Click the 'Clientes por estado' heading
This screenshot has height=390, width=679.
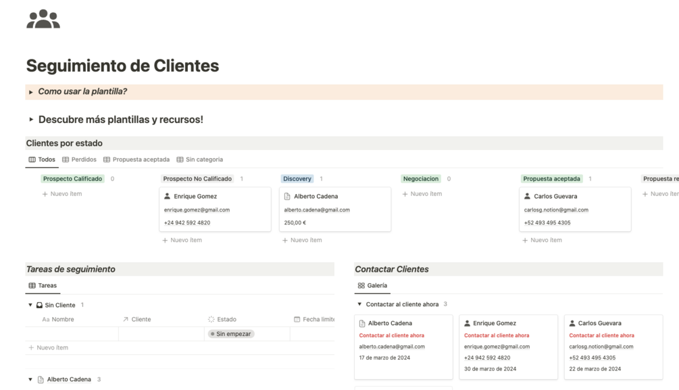click(65, 143)
